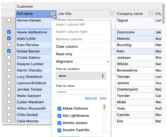Check the Martin Olensby row checkbox
The image size is (167, 137).
tap(9, 70)
